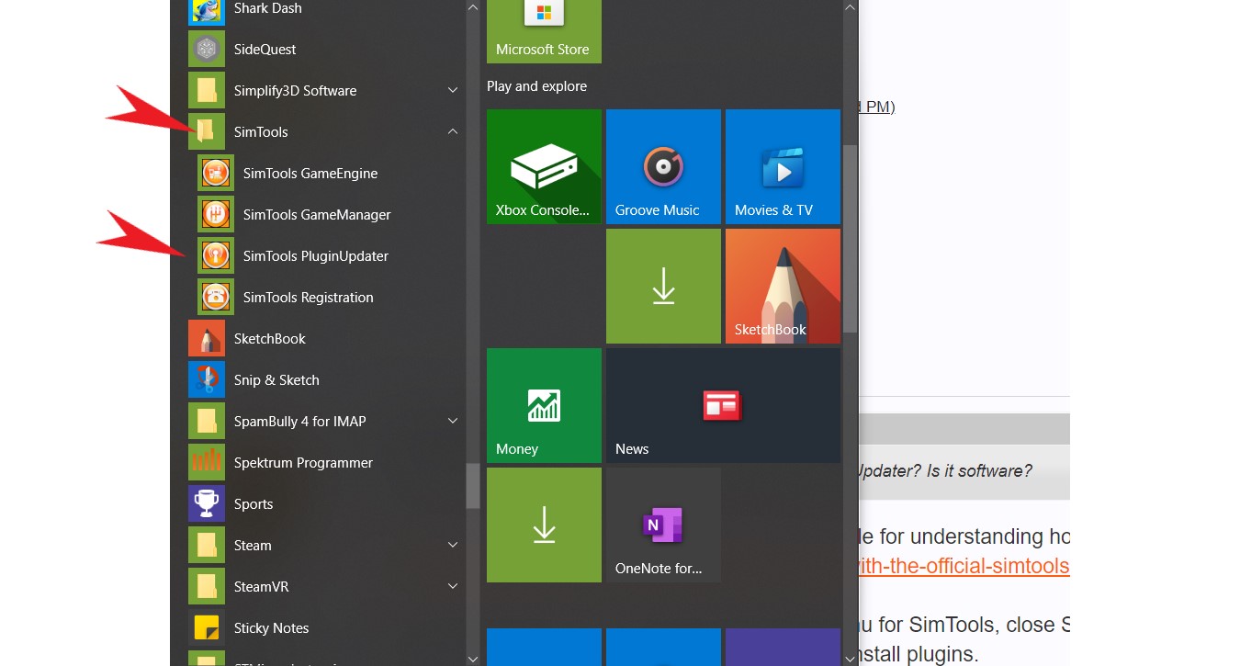The height and width of the screenshot is (666, 1240).
Task: Open the Shark Dash app icon
Action: point(207,12)
